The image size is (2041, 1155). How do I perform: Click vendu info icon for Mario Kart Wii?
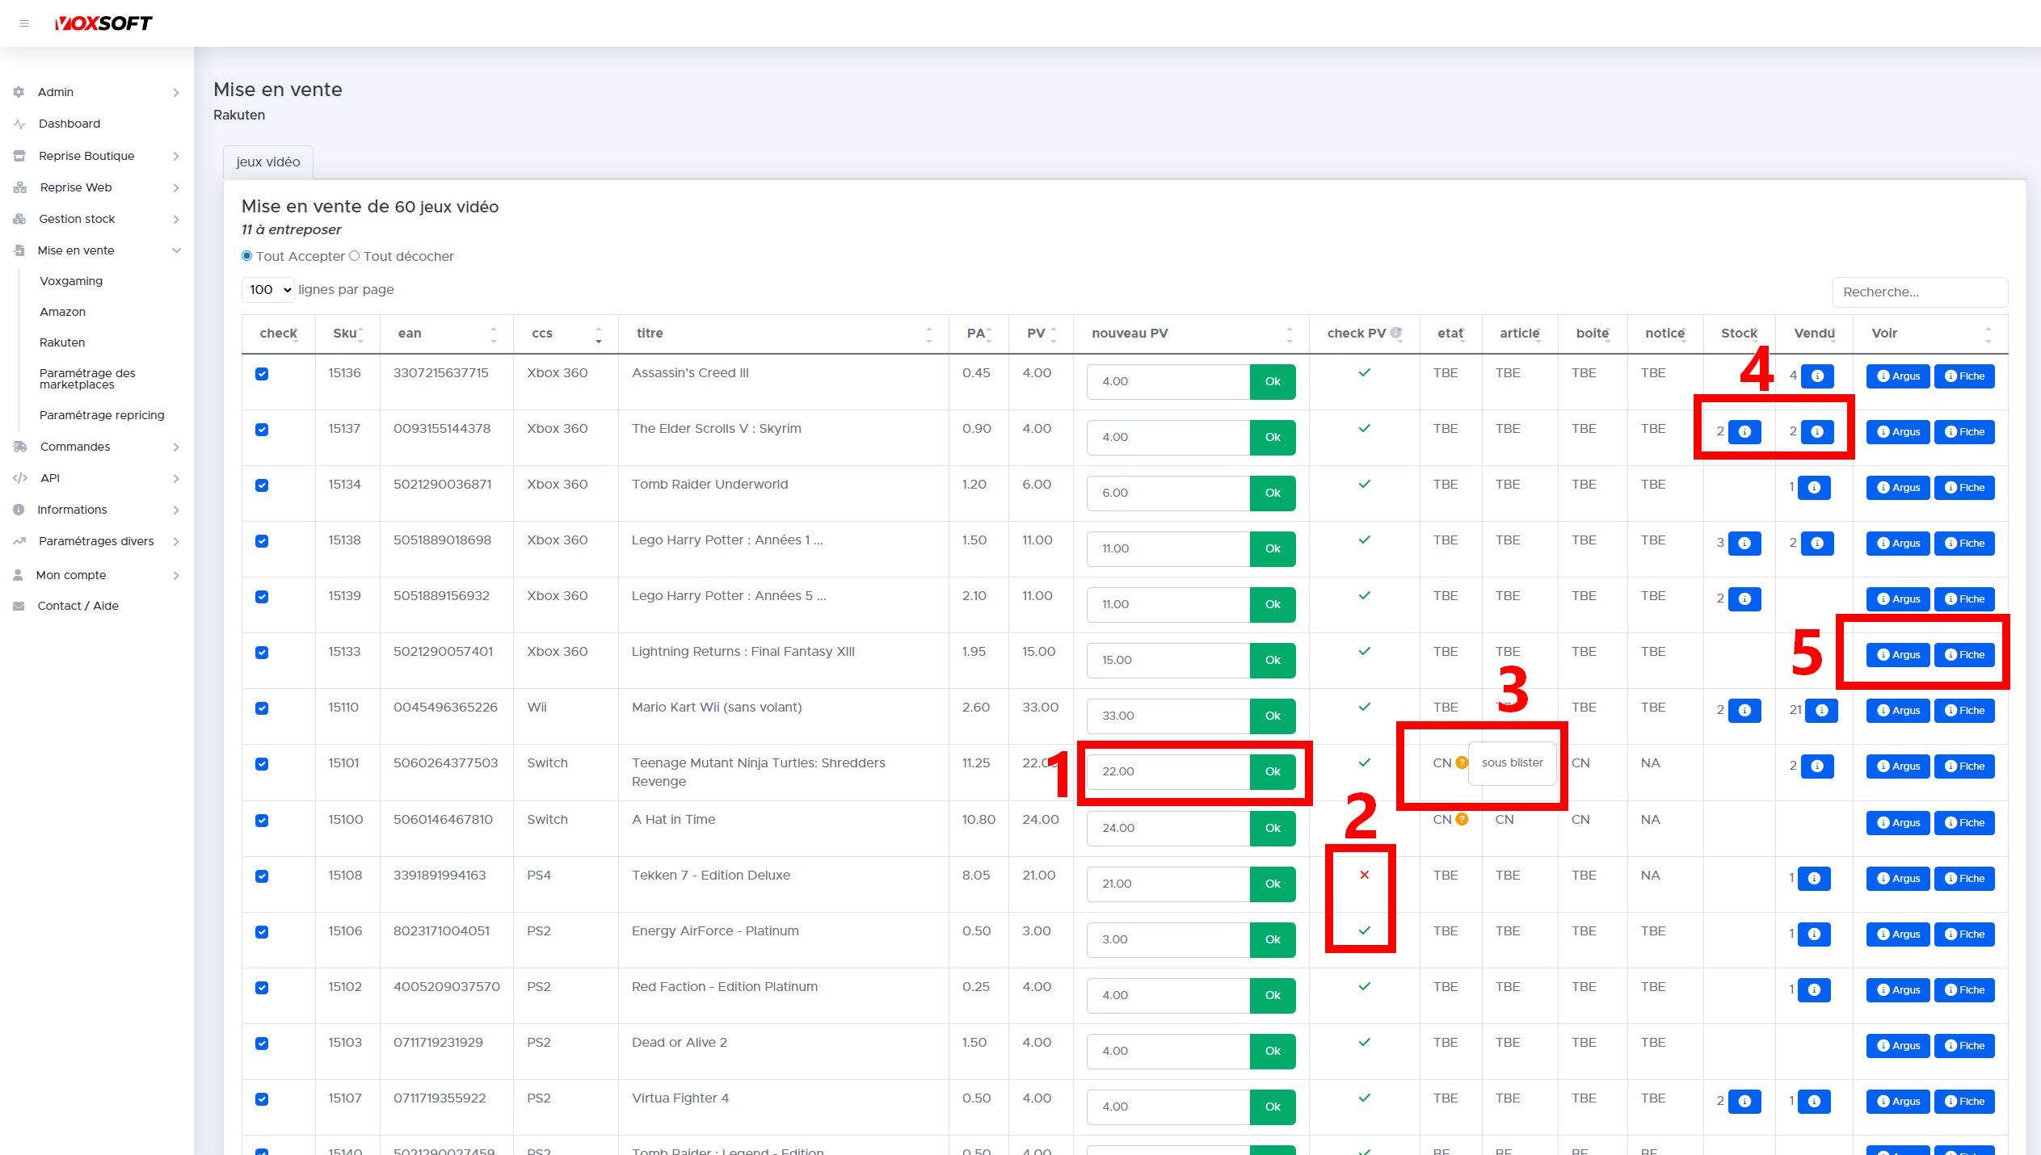tap(1821, 711)
